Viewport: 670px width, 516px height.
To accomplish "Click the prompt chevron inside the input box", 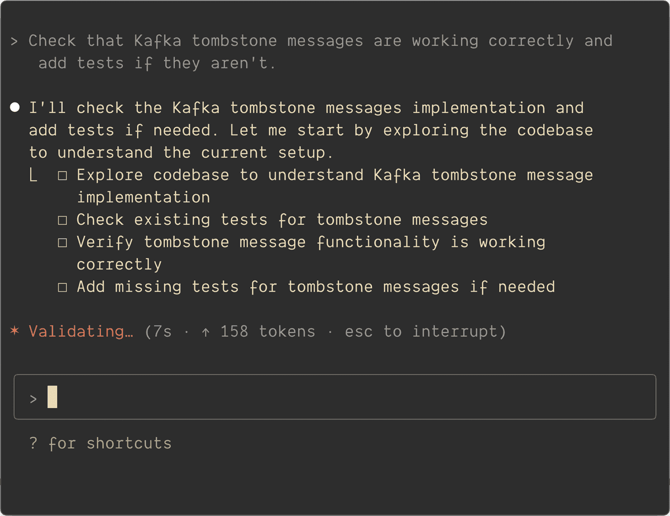I will pyautogui.click(x=33, y=398).
